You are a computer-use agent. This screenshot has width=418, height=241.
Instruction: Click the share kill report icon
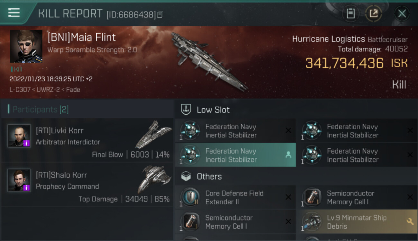click(x=373, y=13)
